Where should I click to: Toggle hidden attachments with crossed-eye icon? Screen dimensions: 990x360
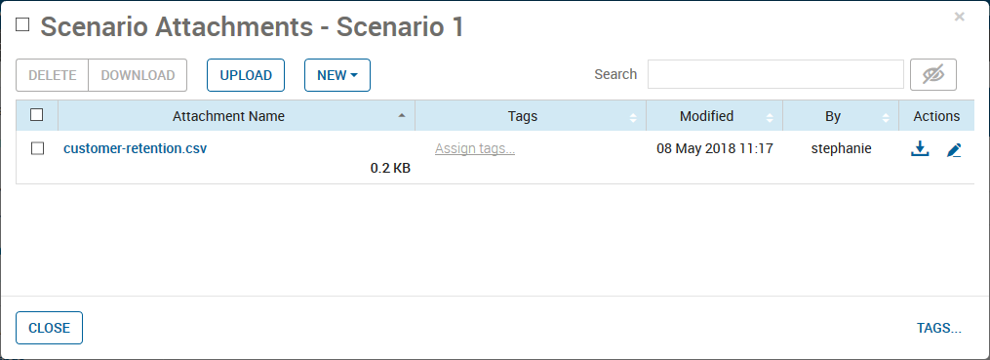point(933,75)
